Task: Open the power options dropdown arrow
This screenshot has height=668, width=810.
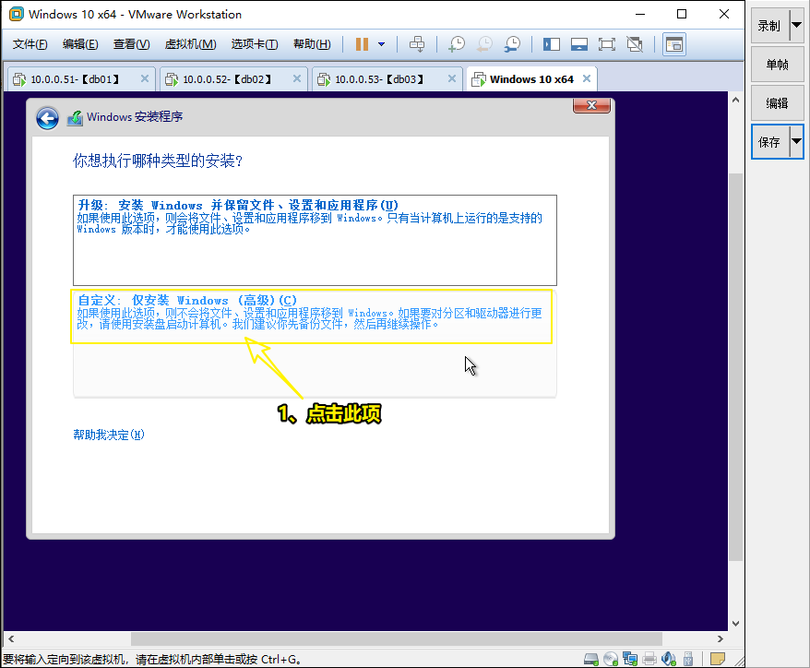Action: click(382, 44)
